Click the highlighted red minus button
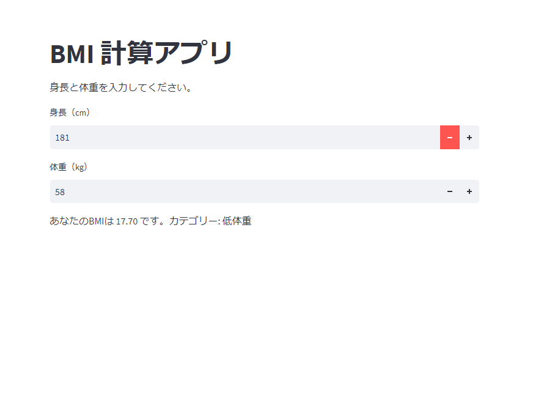Viewport: 555px width, 411px height. click(x=449, y=137)
